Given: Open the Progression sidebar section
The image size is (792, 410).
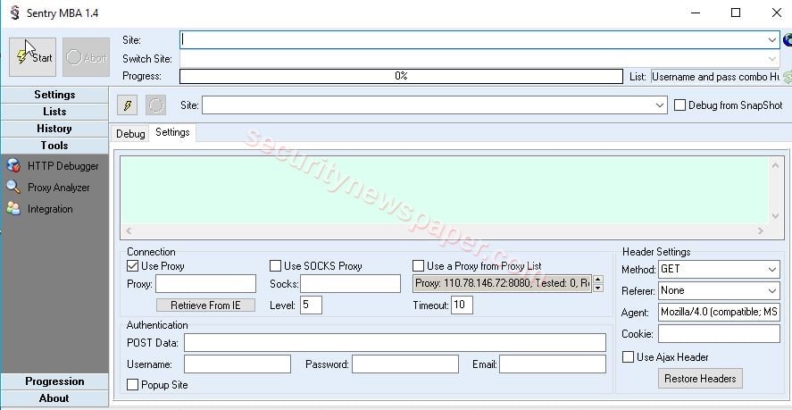Looking at the screenshot, I should coord(54,381).
